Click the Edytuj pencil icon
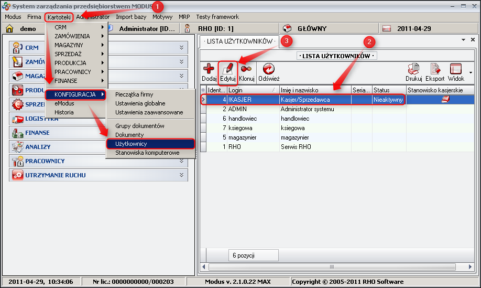Viewport: 481px width, 288px height. pos(228,69)
